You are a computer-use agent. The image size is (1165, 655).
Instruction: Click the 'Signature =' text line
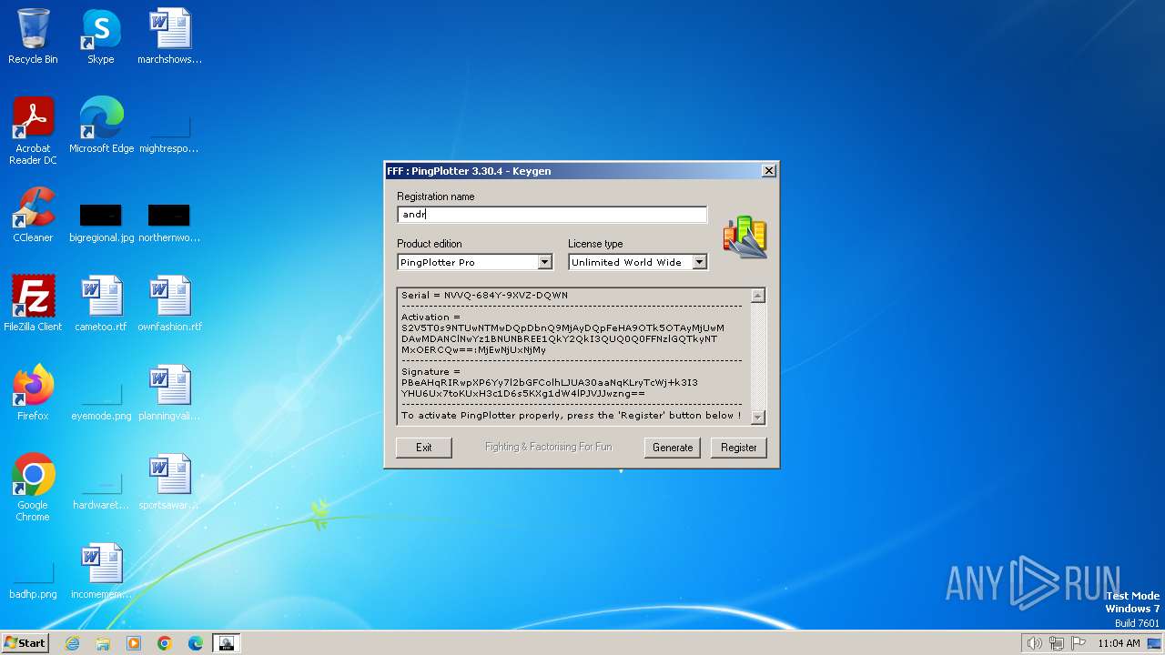[x=431, y=372]
